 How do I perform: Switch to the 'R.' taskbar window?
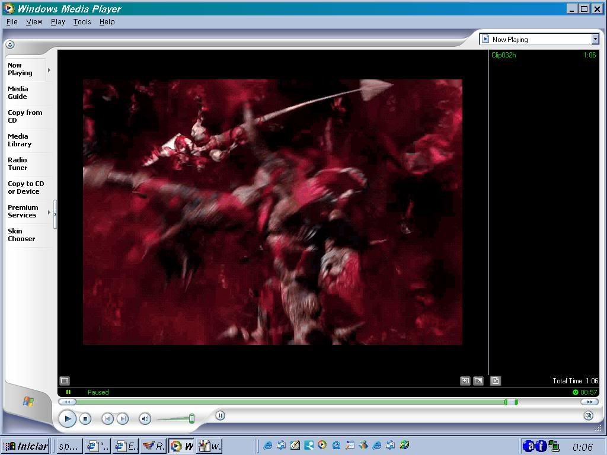[x=154, y=446]
